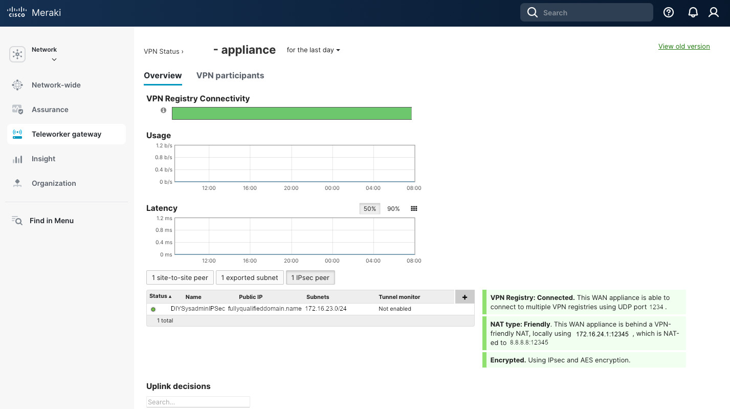Switch to the VPN participants tab
Image resolution: width=730 pixels, height=409 pixels.
[x=230, y=75]
